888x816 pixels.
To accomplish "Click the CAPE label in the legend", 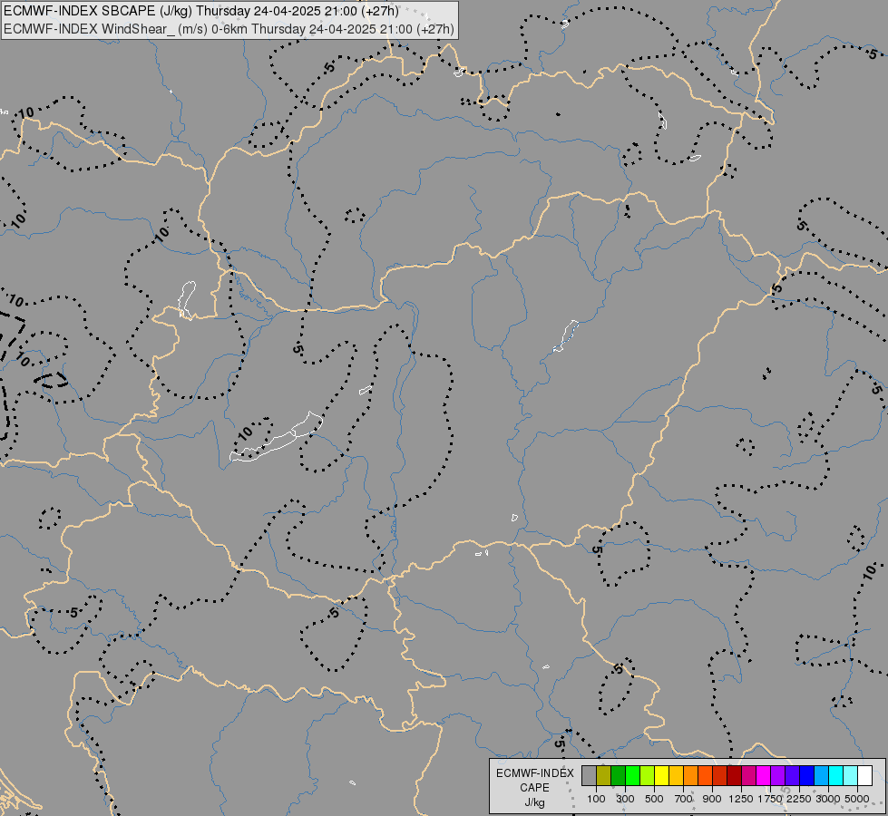I will tap(534, 788).
